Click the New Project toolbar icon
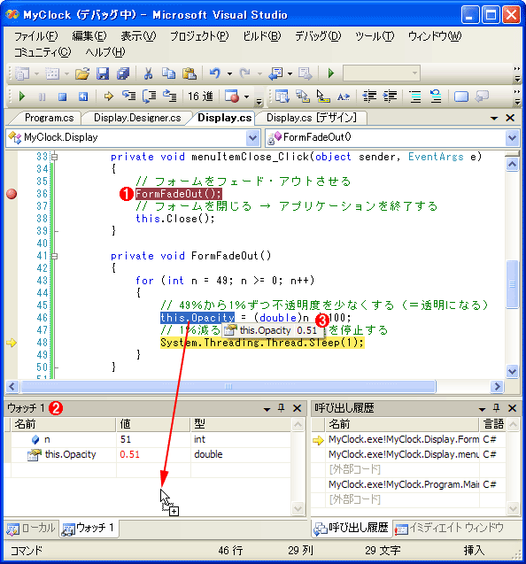526x564 pixels. [x=22, y=73]
